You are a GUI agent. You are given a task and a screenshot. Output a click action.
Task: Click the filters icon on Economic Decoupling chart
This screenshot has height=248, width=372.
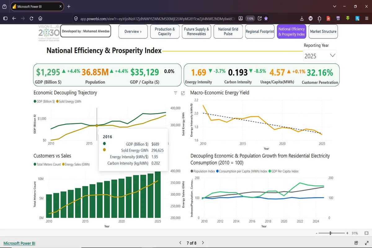pos(175,93)
